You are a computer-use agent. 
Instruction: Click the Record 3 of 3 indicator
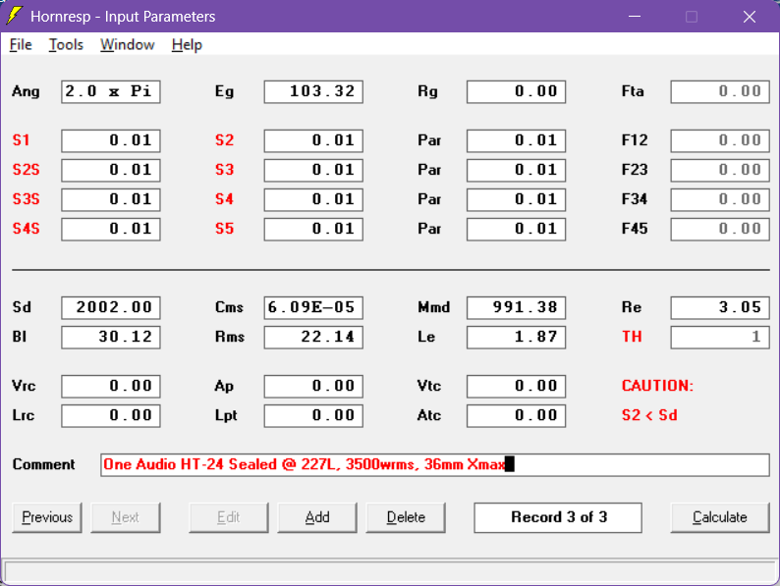(558, 517)
